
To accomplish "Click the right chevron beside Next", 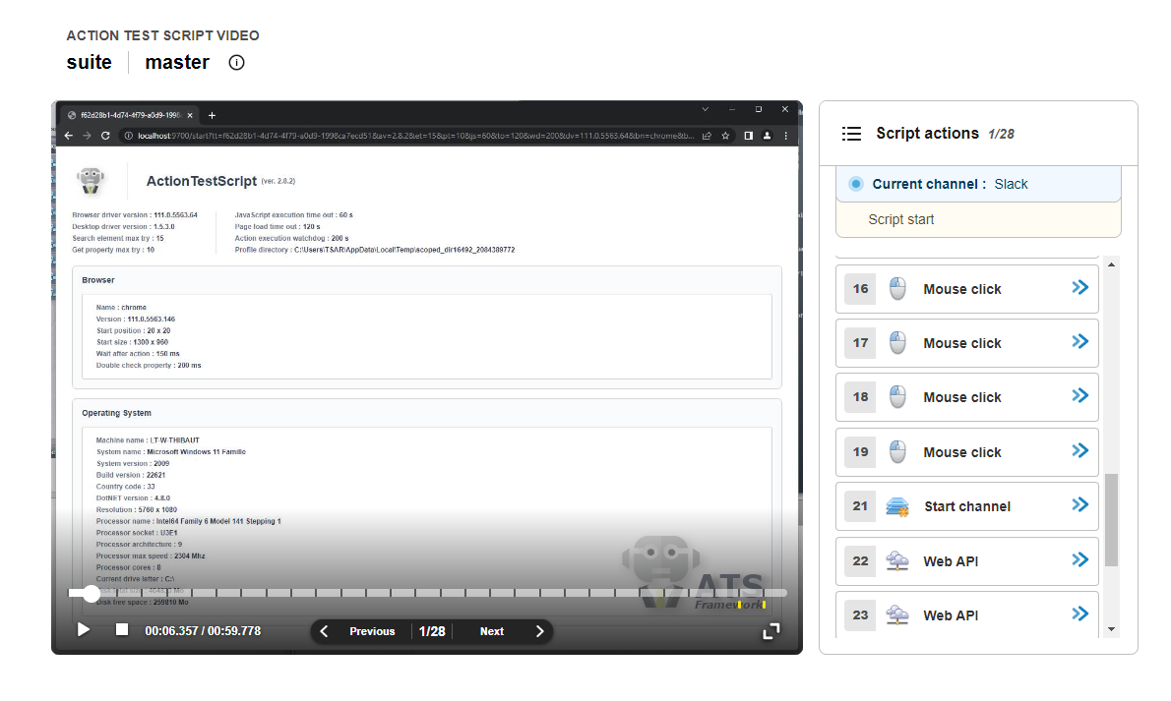I will (540, 631).
